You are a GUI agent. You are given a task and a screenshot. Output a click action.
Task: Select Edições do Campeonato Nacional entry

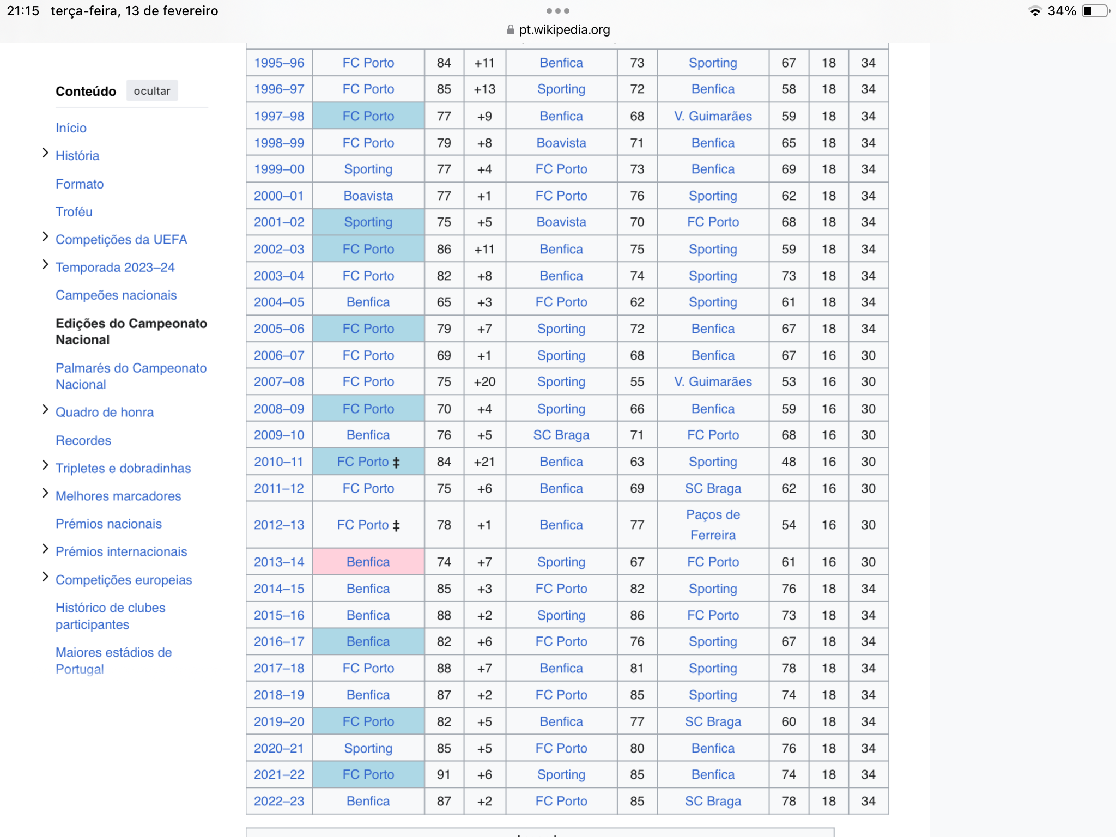(x=131, y=331)
